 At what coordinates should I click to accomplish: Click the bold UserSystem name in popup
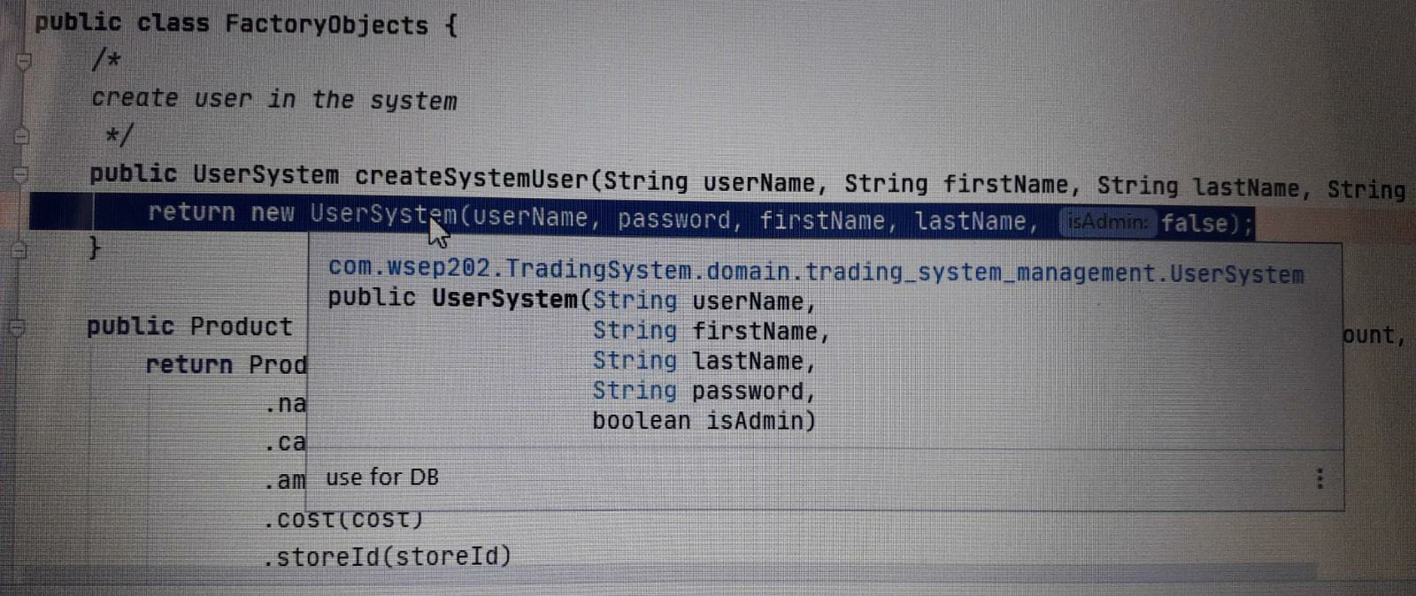point(505,300)
